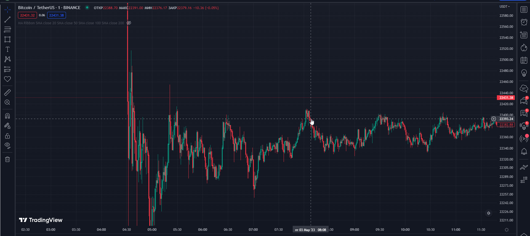Click the blue buy price 22431.38
The width and height of the screenshot is (530, 236).
tap(57, 15)
